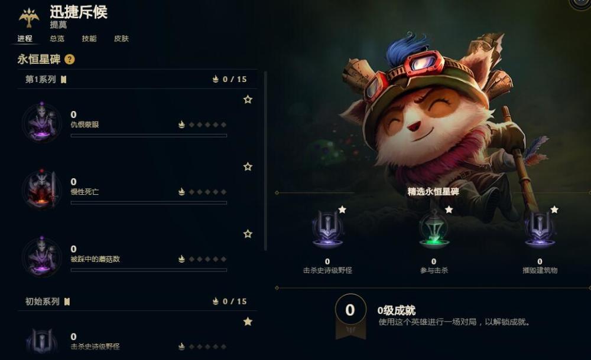Click the winged champion emblem beside 迅捷斥候
The image size is (591, 360).
pyautogui.click(x=29, y=17)
